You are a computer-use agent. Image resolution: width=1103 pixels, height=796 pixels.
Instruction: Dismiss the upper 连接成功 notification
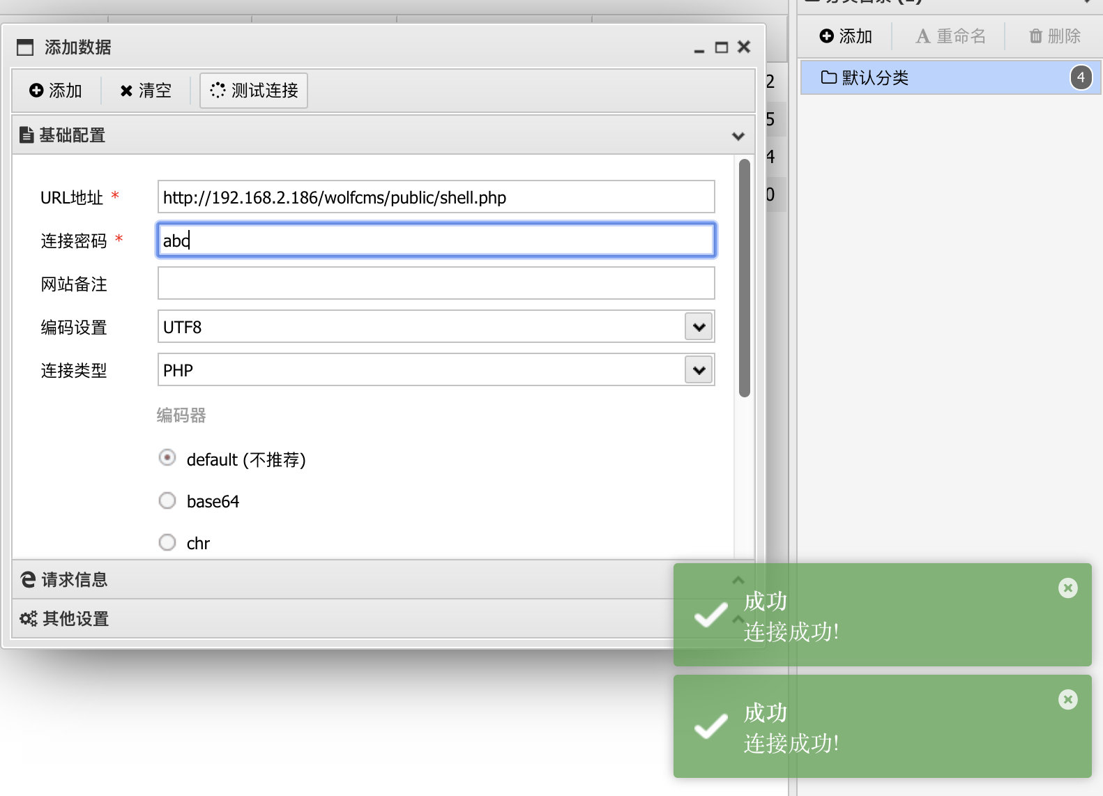point(1067,588)
